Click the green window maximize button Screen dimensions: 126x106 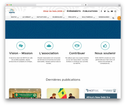(11, 5)
